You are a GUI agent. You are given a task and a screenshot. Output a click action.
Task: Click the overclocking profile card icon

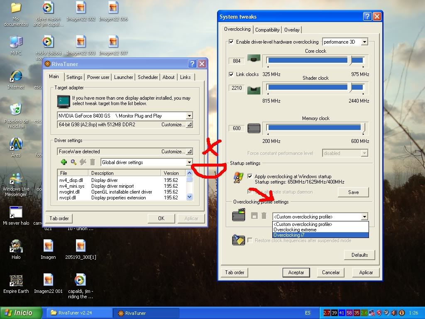click(x=239, y=215)
